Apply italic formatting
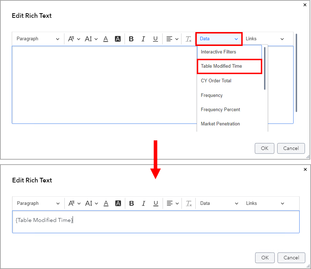 (x=143, y=39)
